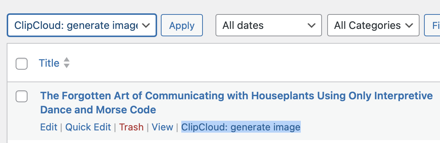Select the Edit row action

click(48, 127)
